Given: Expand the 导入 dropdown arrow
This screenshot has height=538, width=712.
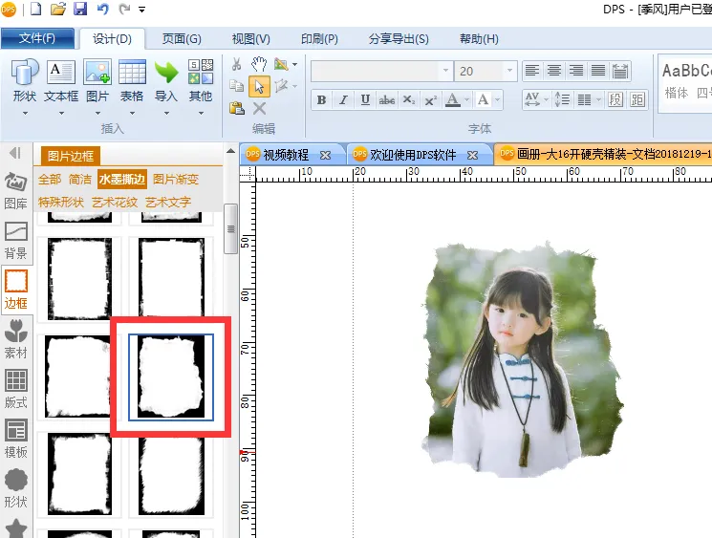Looking at the screenshot, I should pyautogui.click(x=166, y=113).
